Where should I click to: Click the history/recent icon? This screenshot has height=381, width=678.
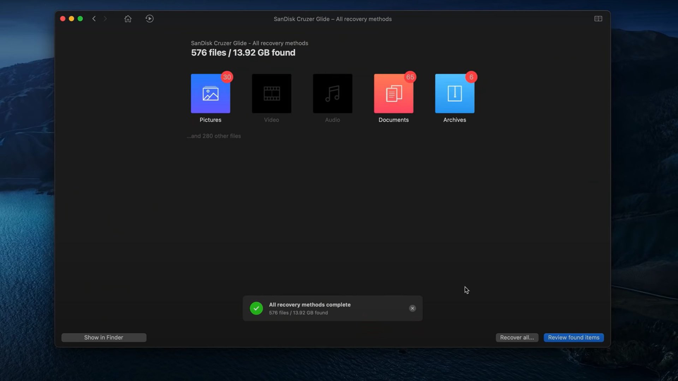click(149, 19)
